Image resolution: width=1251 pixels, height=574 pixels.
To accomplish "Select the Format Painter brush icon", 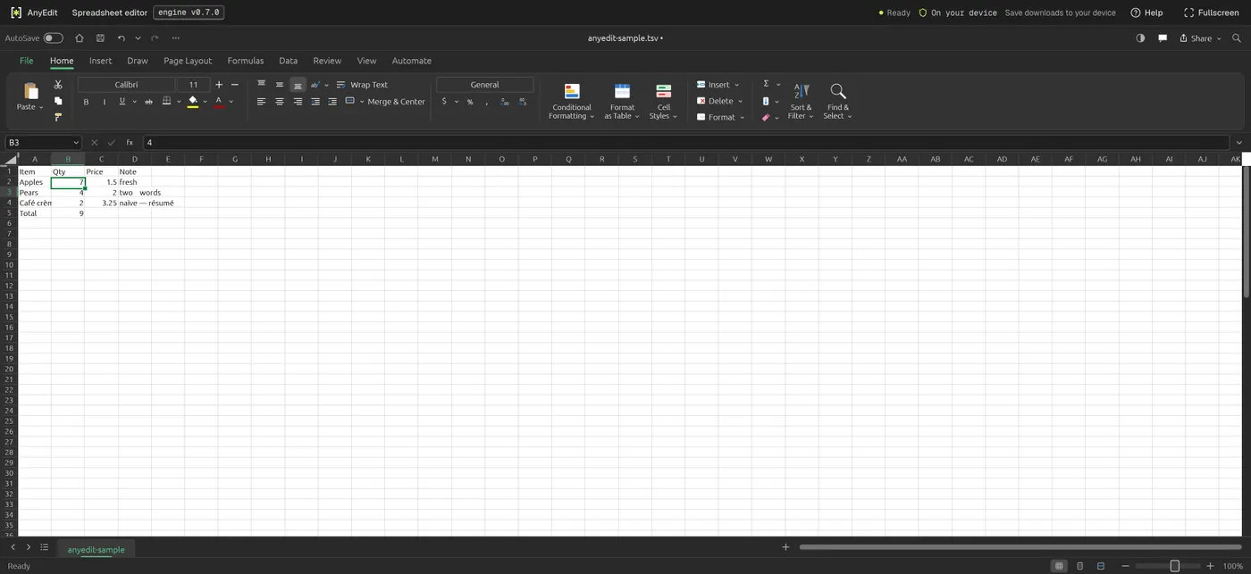I will pos(58,117).
